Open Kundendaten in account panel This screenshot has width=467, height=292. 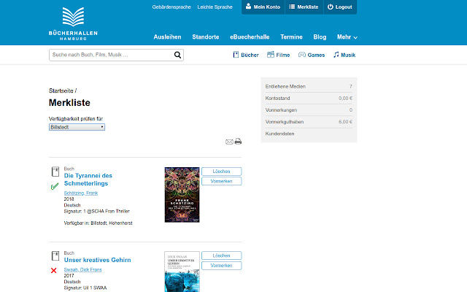309,134
